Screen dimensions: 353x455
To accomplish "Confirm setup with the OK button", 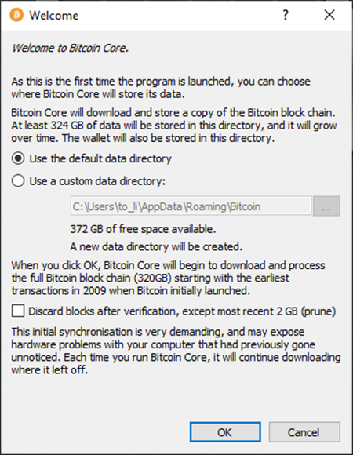I will click(225, 432).
